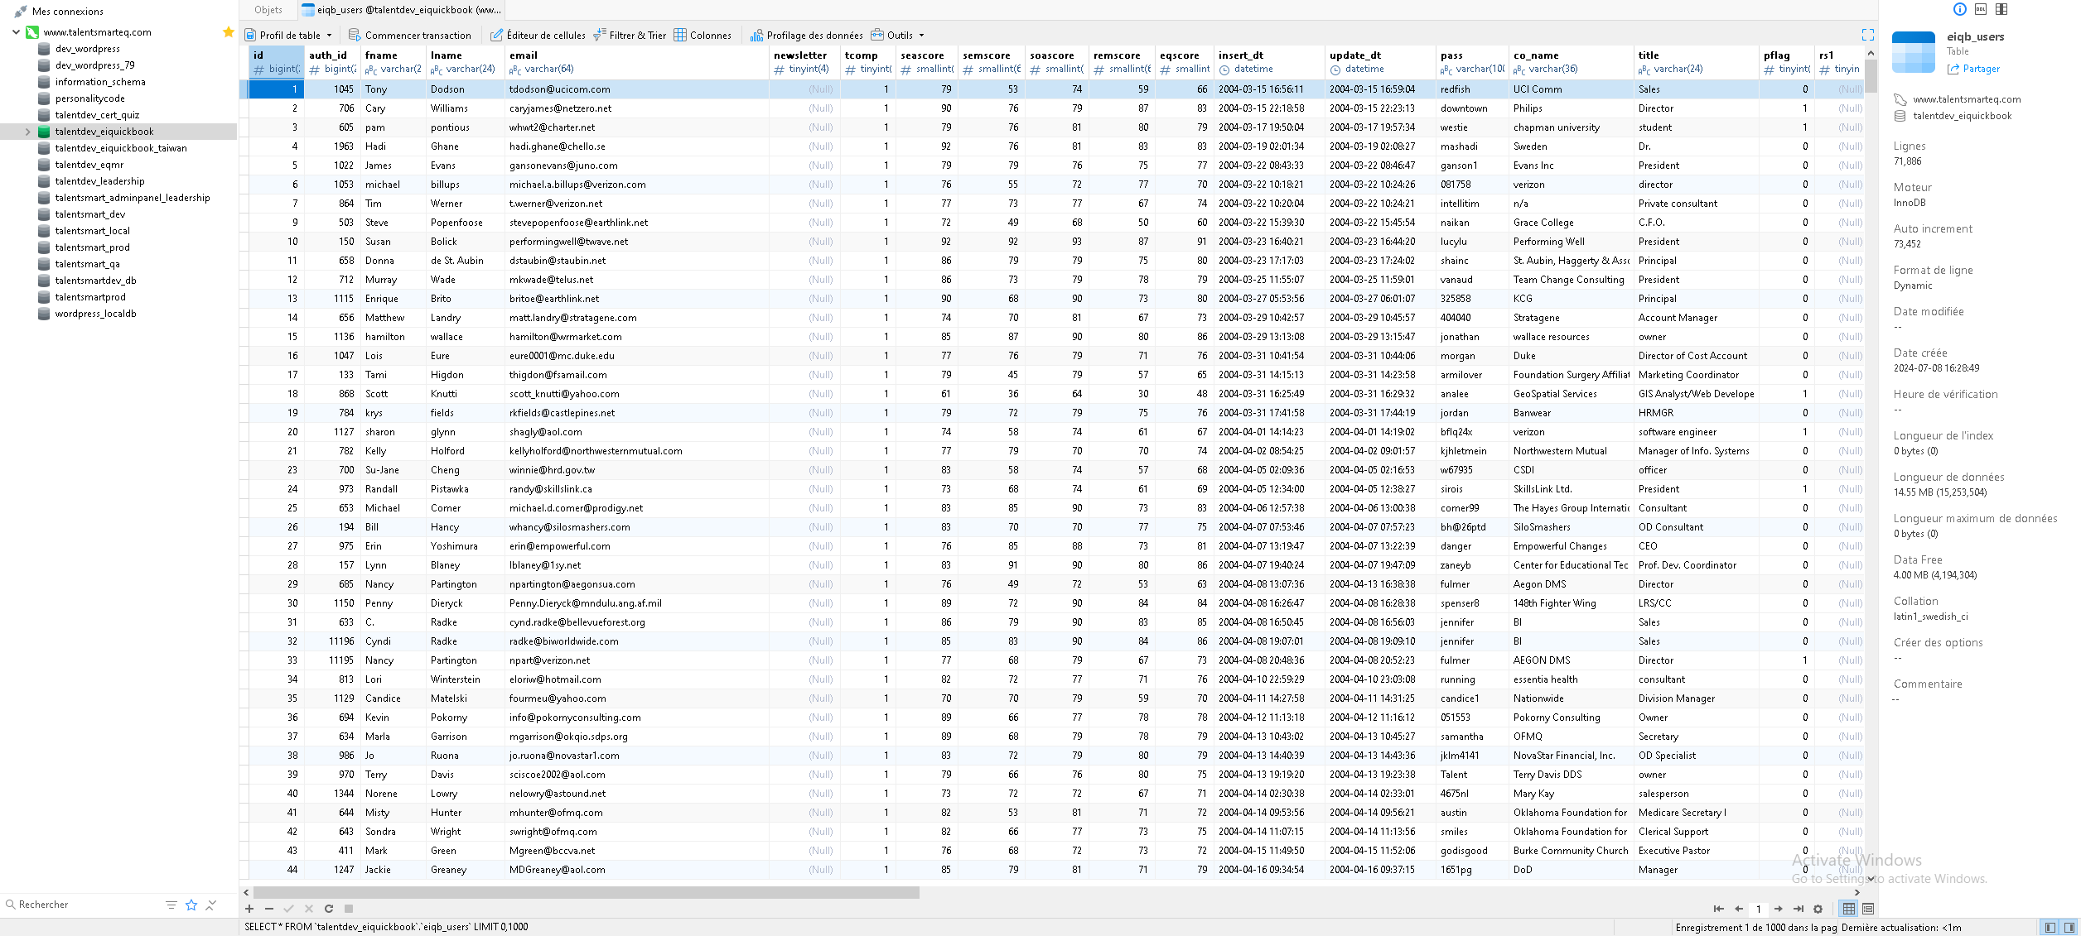
Task: Switch to grid view
Action: 1849,909
